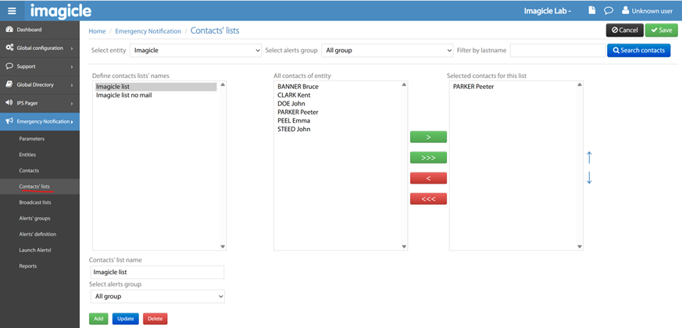Click the hamburger menu icon

[x=12, y=11]
